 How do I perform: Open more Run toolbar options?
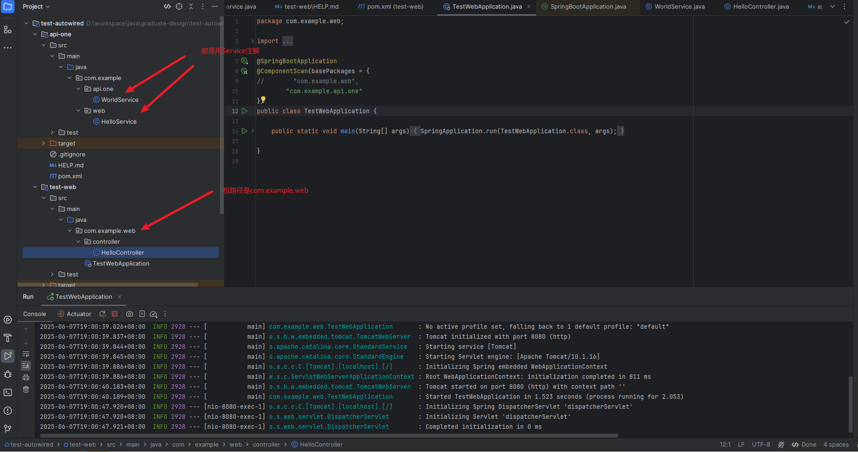coord(165,314)
